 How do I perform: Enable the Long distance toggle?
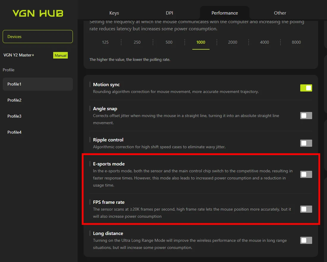pos(306,240)
